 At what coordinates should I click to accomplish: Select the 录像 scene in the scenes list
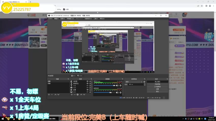58,83
